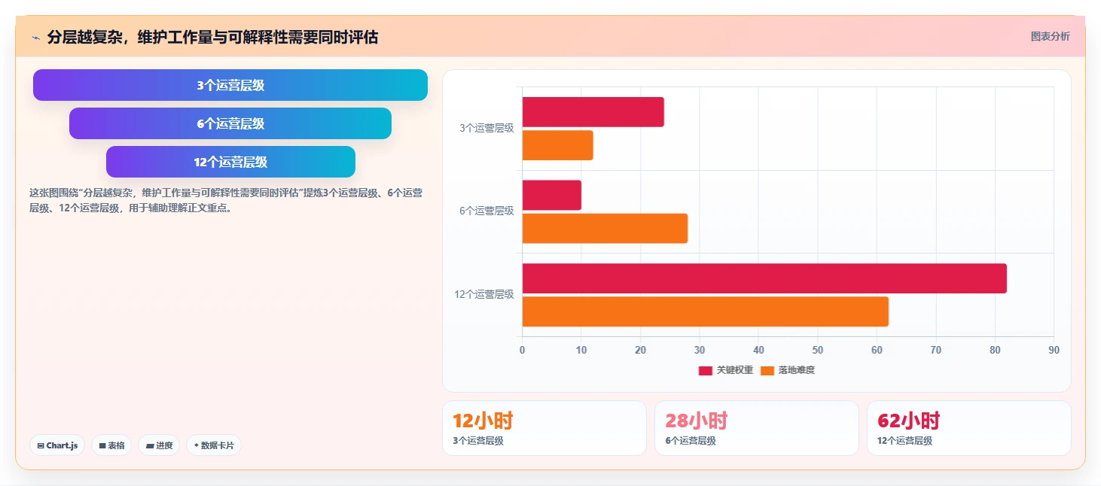Click the x-axis tick label 70
The height and width of the screenshot is (486, 1101).
tap(936, 350)
